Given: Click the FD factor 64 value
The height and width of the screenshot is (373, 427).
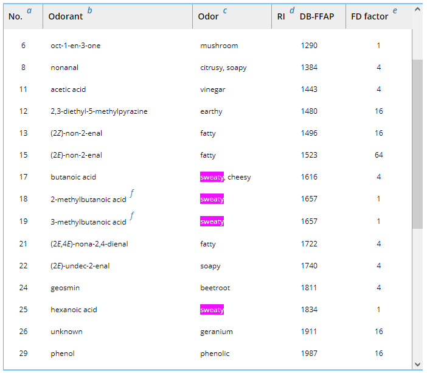Looking at the screenshot, I should (x=379, y=155).
